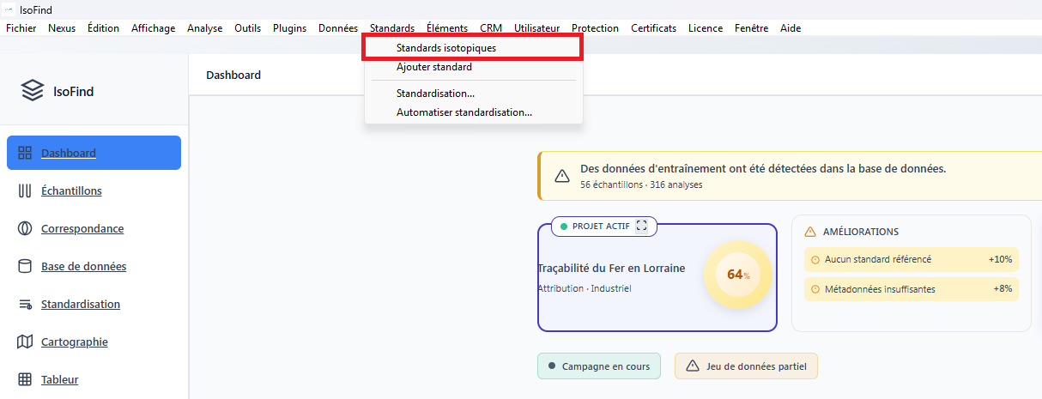The width and height of the screenshot is (1042, 399).
Task: Click the Campagne en cours badge
Action: pyautogui.click(x=599, y=366)
